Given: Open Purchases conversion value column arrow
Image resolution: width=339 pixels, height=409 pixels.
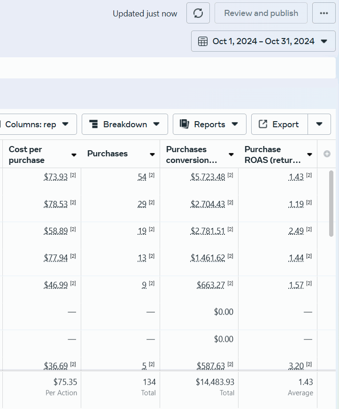Looking at the screenshot, I should click(231, 154).
